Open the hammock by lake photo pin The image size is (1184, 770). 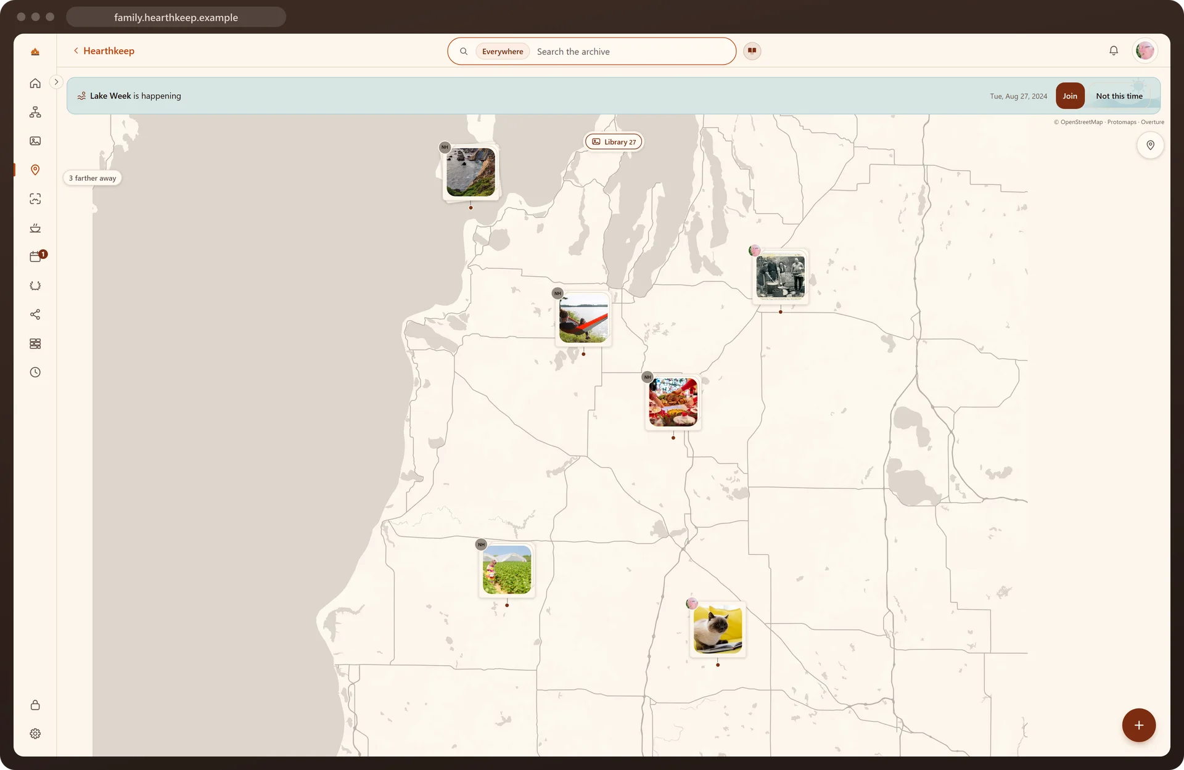point(583,319)
